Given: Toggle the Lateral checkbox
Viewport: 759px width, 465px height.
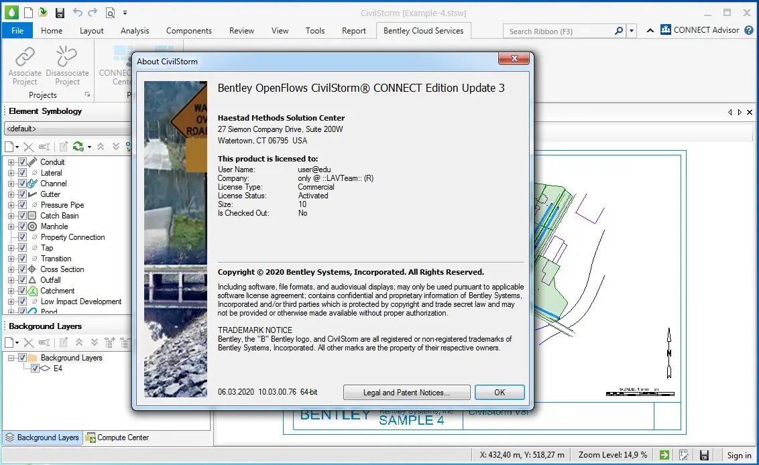Looking at the screenshot, I should (x=22, y=173).
